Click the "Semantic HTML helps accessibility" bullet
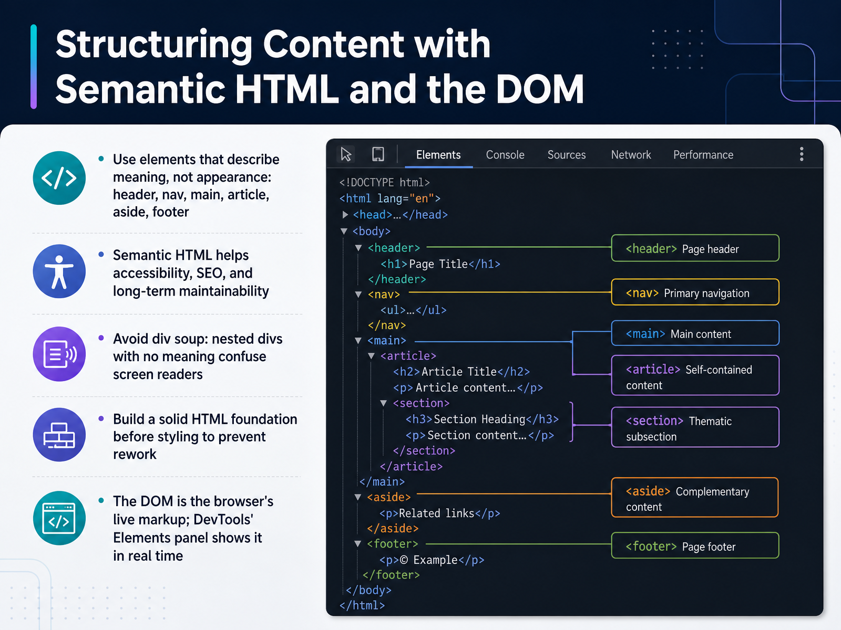The height and width of the screenshot is (630, 841). point(191,273)
